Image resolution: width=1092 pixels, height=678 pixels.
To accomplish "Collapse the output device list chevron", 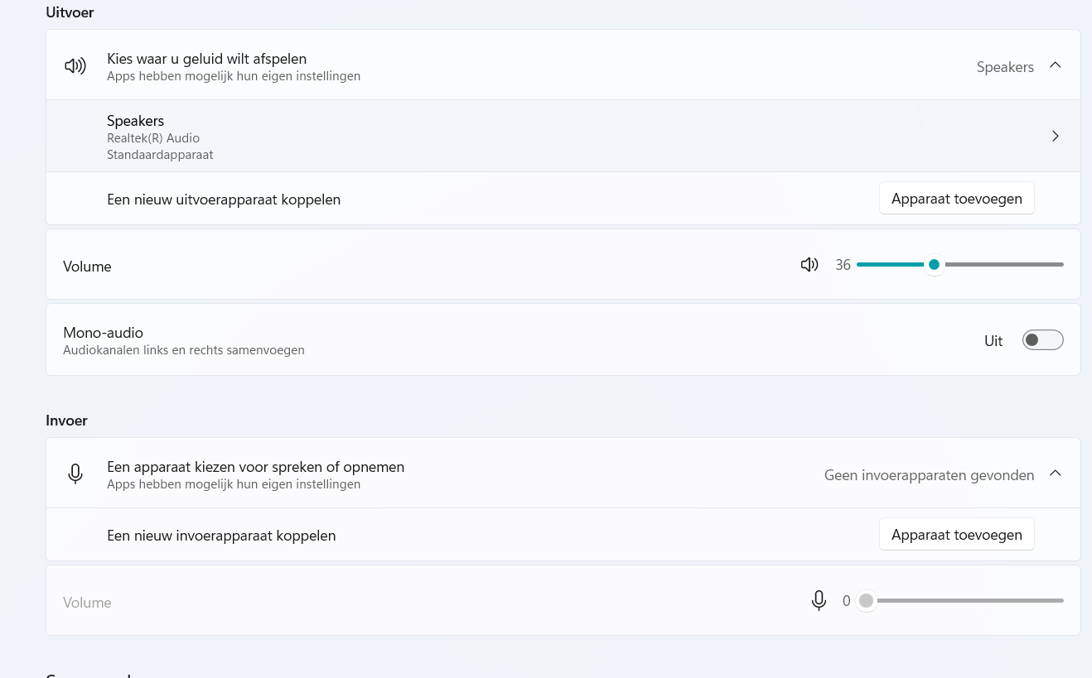I will [1056, 65].
